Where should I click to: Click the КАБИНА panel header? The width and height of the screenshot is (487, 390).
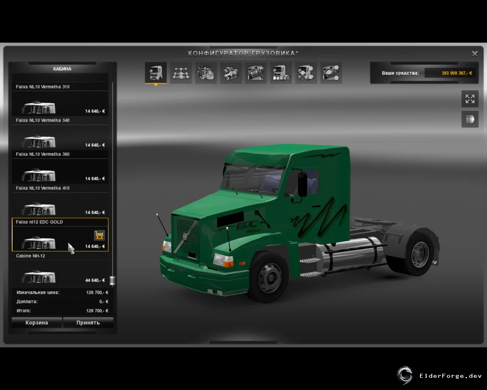62,69
